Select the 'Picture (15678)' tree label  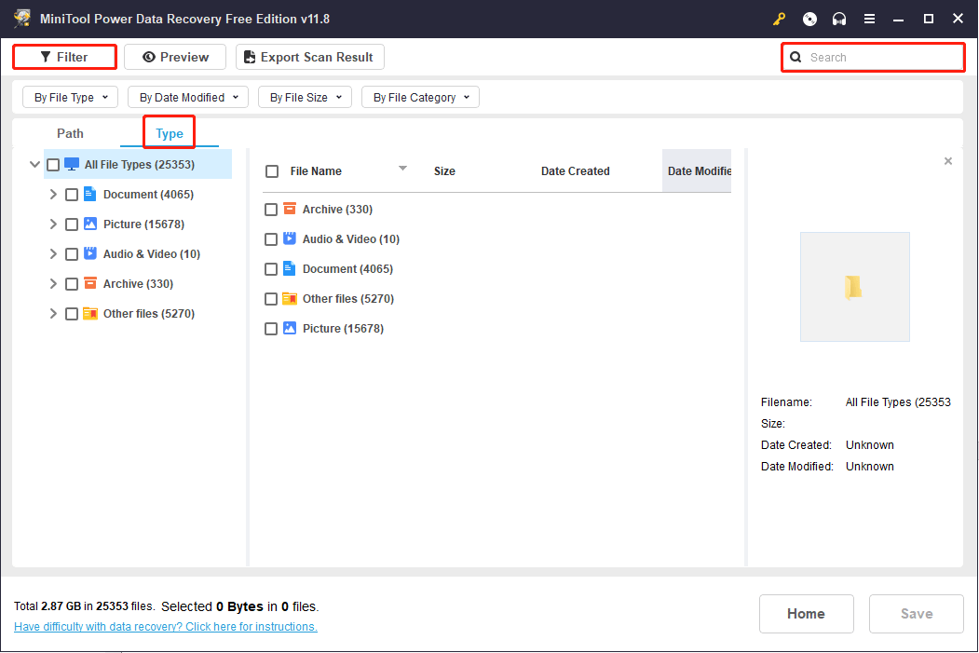(x=143, y=224)
